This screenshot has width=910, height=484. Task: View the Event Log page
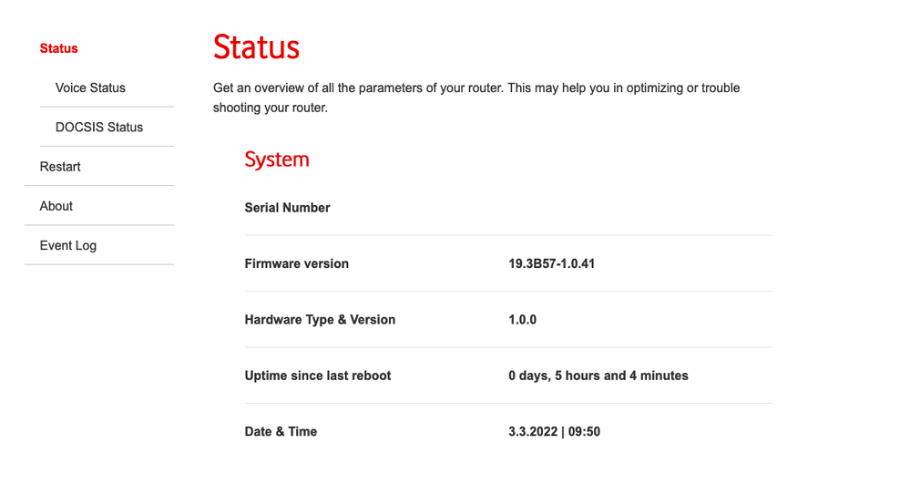tap(68, 245)
